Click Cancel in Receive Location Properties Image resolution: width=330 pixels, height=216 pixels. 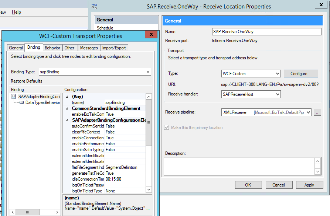(279, 185)
